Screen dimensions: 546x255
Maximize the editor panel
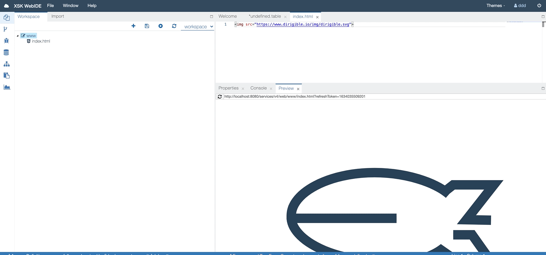click(543, 17)
